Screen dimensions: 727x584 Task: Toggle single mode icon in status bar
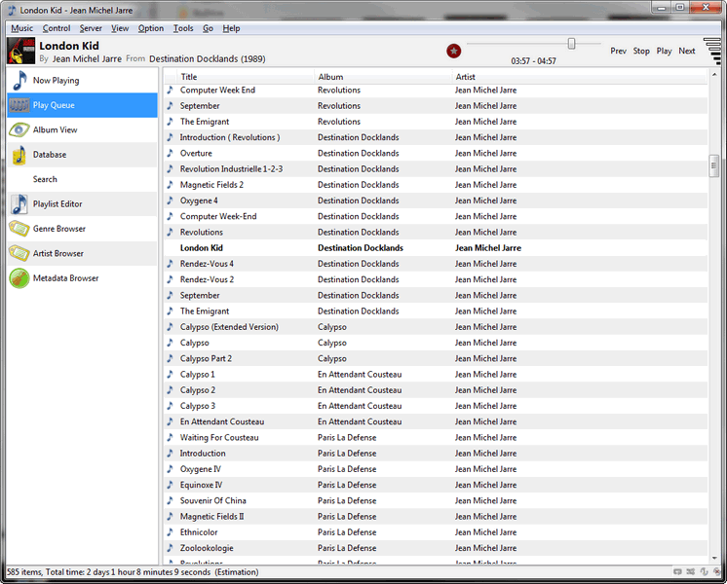pos(704,572)
